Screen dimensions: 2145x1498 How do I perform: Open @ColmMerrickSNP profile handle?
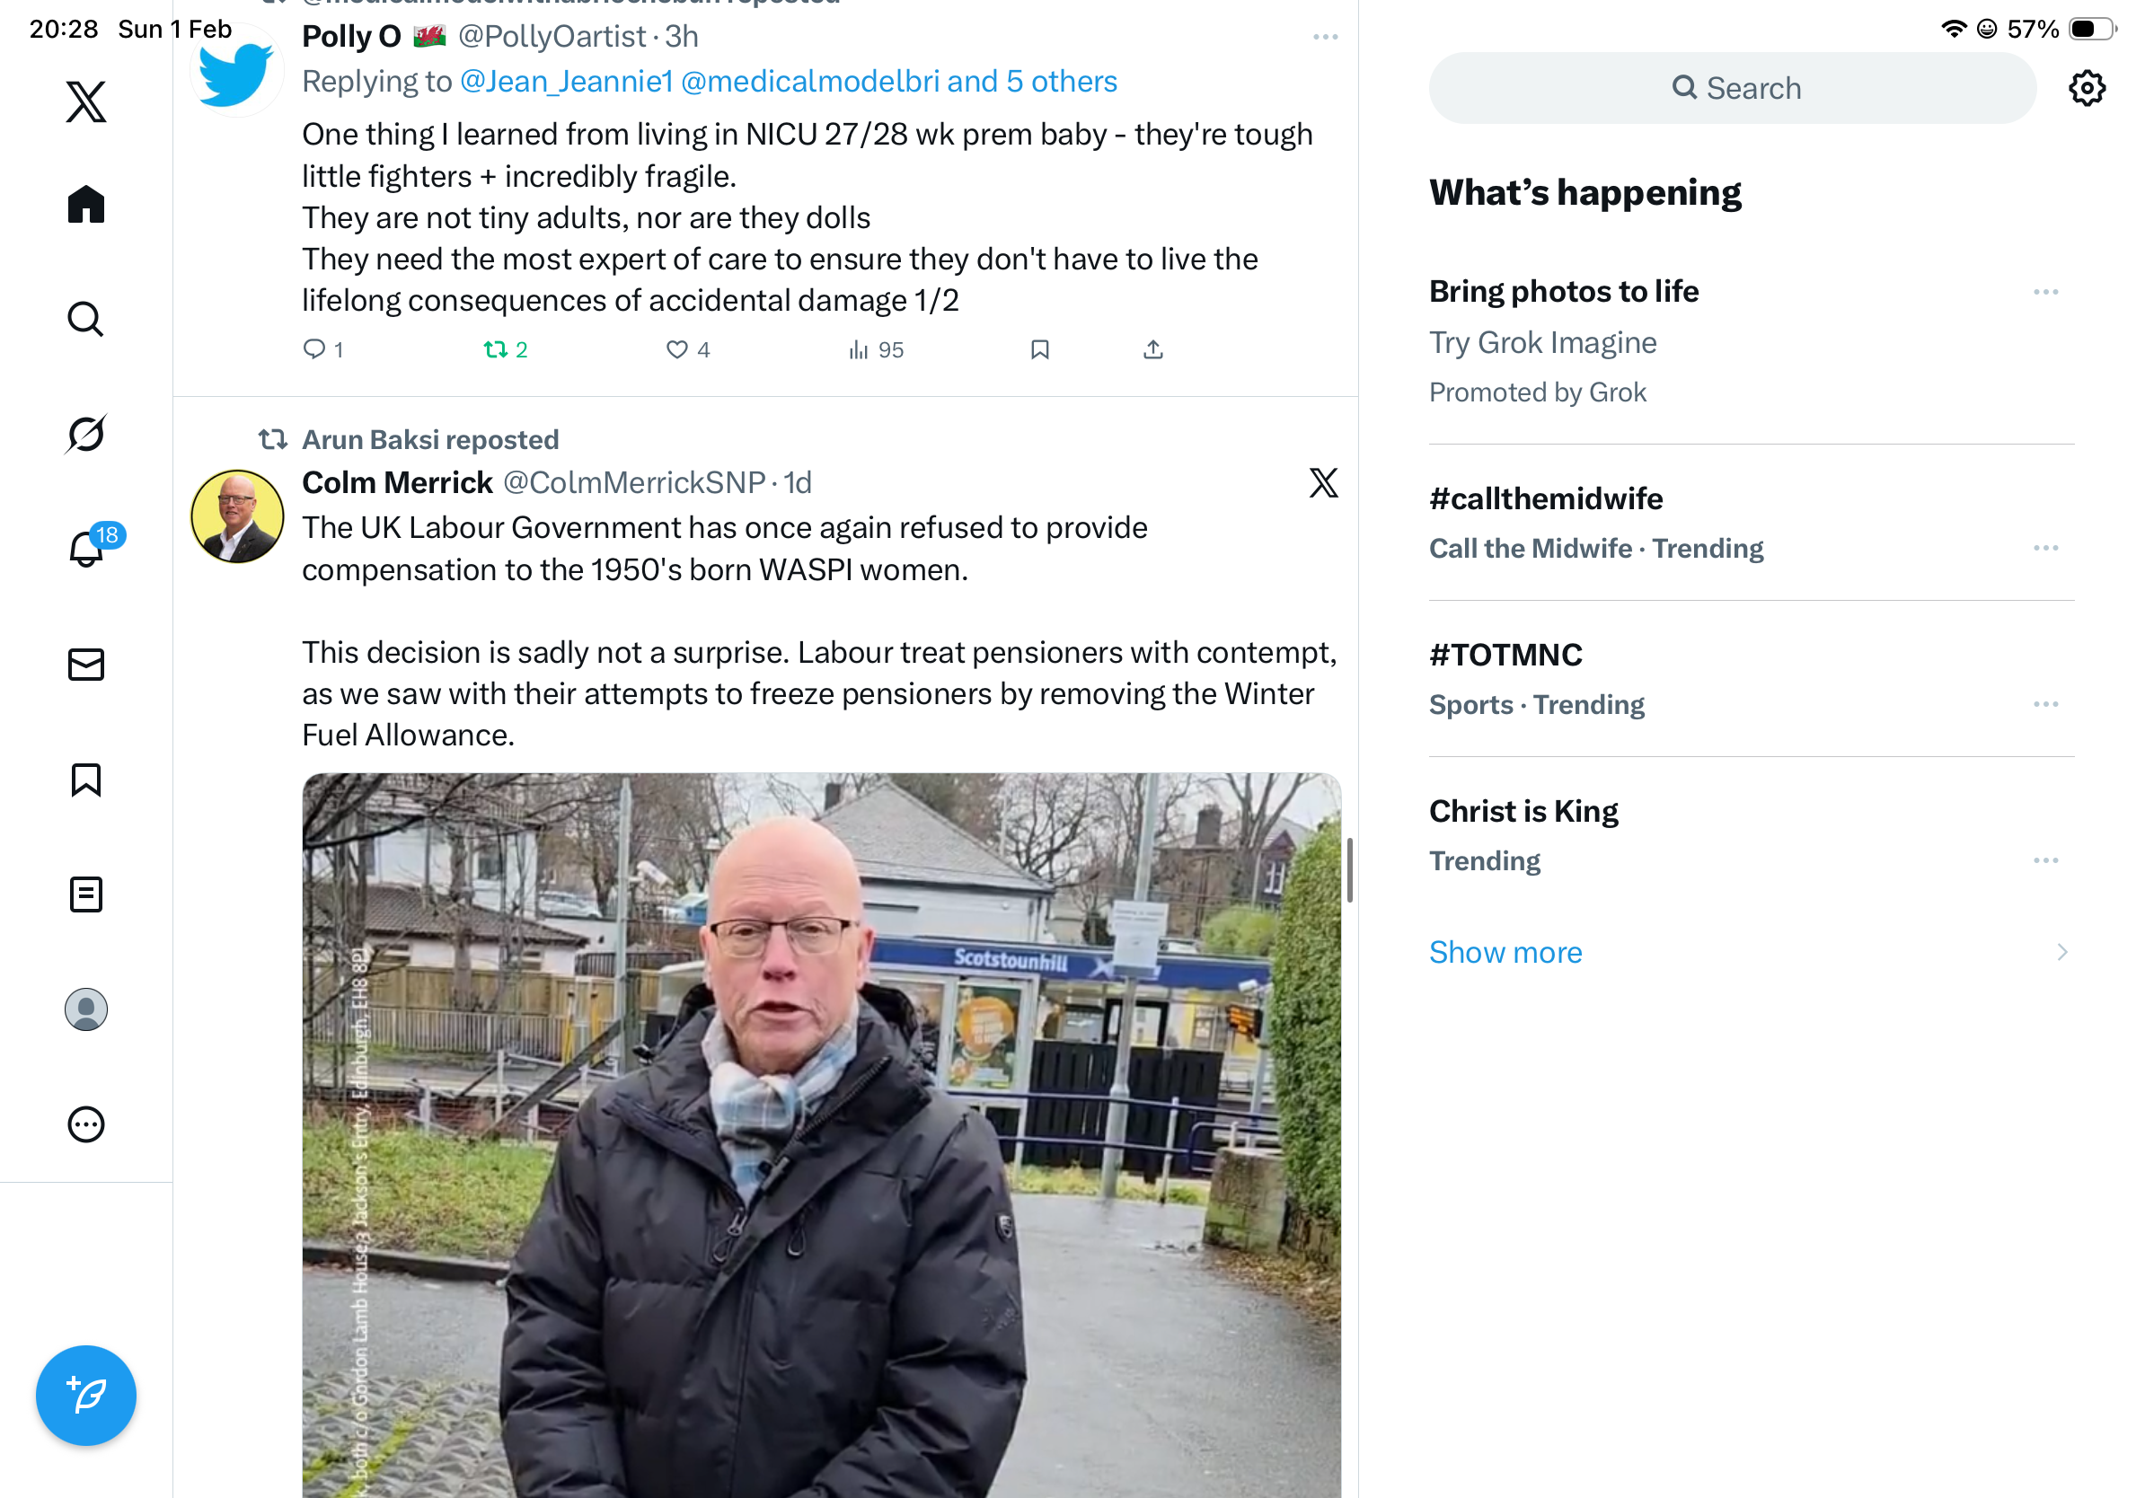point(634,483)
